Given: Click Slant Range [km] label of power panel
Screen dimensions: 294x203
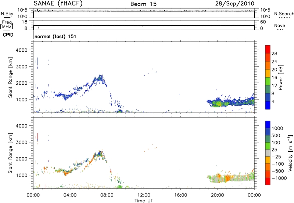Looking at the screenshot, I should click(x=10, y=77).
